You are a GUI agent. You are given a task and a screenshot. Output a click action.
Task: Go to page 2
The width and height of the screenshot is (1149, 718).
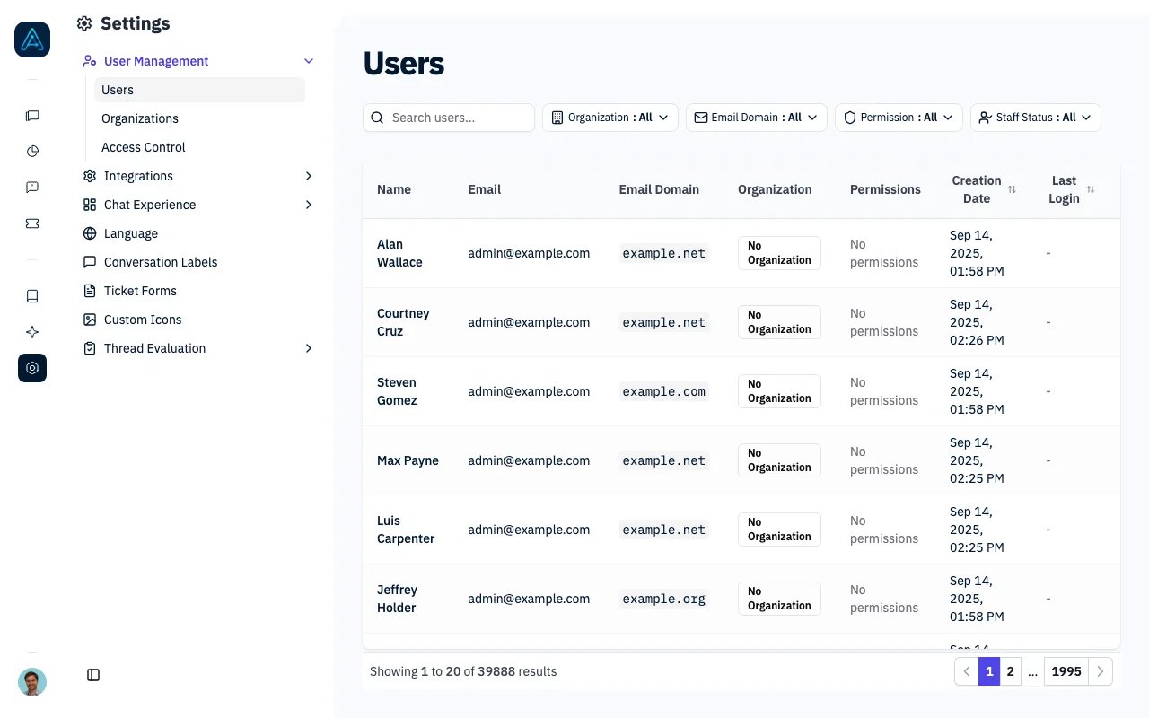click(x=1011, y=671)
